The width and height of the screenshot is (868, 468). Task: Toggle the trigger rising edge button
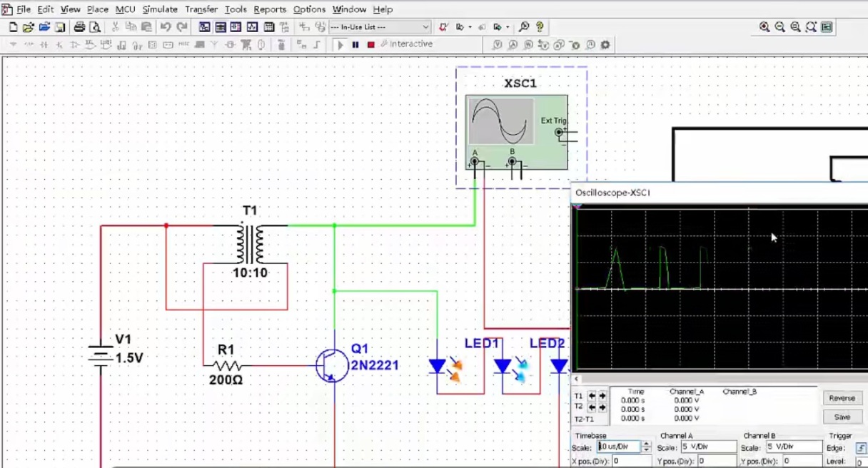pyautogui.click(x=860, y=448)
